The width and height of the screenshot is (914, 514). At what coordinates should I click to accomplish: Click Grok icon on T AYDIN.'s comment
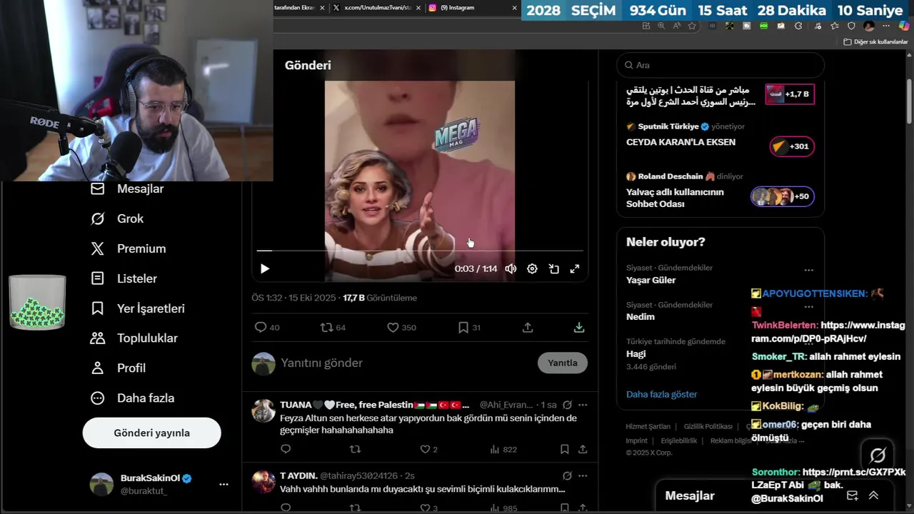click(567, 475)
